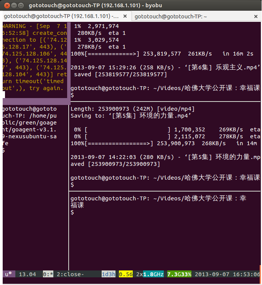Click the Ubuntu logo in byobu status bar
Image resolution: width=262 pixels, height=285 pixels.
coord(8,274)
